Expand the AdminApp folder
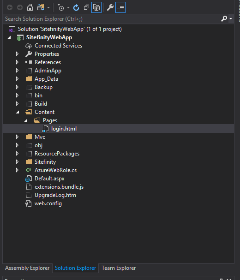 click(x=17, y=71)
